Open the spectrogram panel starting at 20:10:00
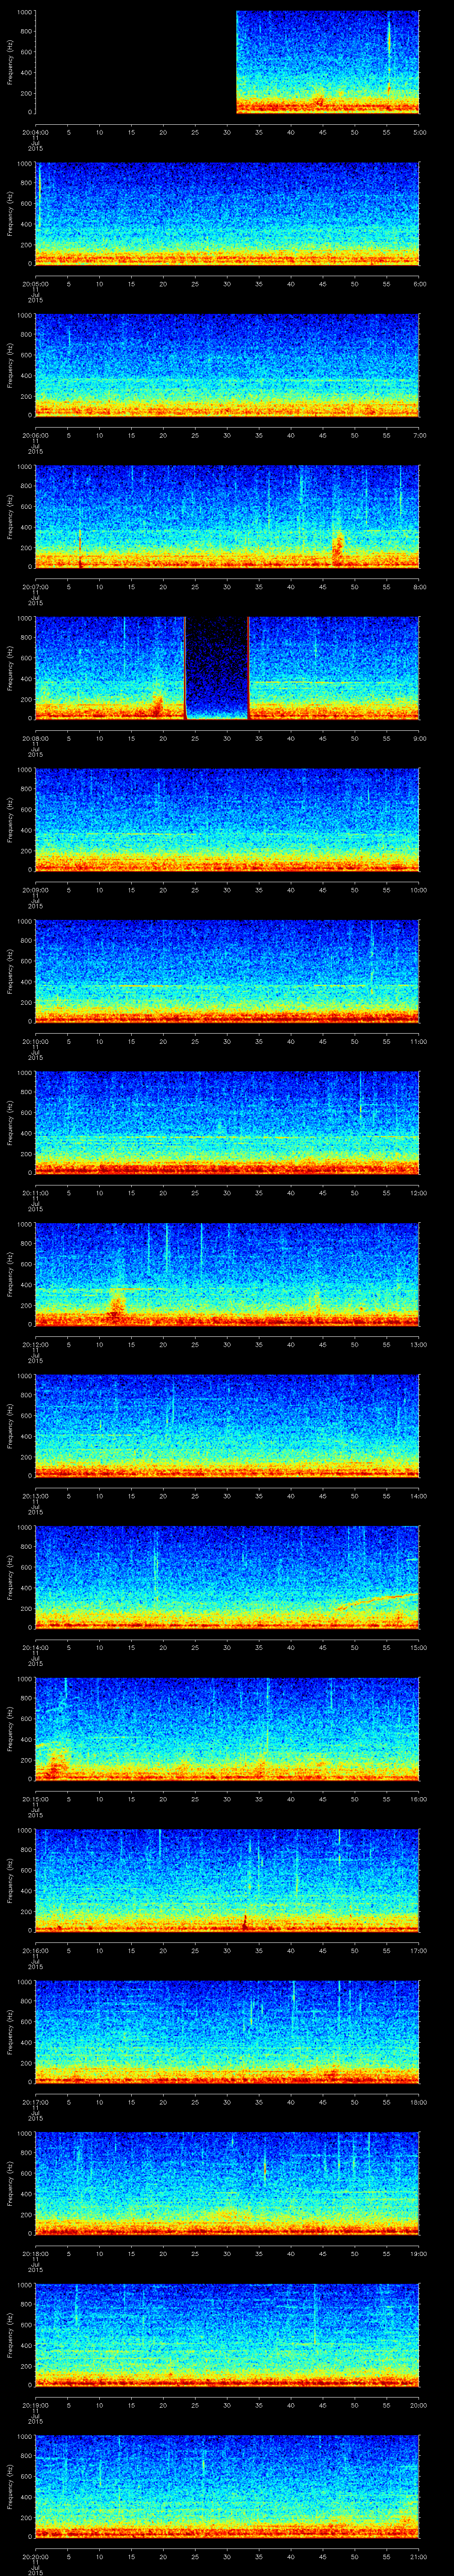 point(227,971)
